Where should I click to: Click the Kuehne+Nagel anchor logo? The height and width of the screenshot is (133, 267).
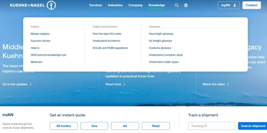[x=51, y=5]
